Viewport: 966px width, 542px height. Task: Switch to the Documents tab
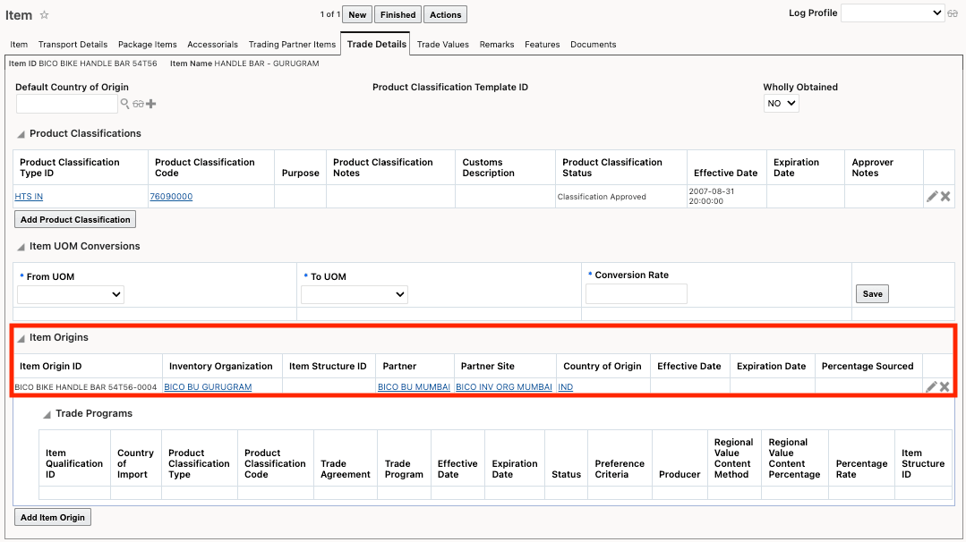[594, 45]
